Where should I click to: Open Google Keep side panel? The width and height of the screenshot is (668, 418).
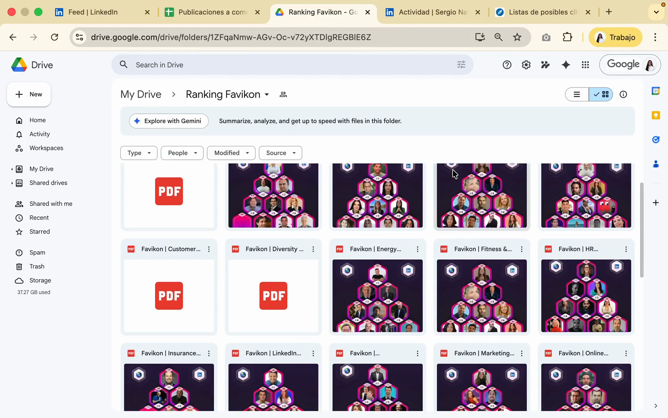[x=656, y=115]
